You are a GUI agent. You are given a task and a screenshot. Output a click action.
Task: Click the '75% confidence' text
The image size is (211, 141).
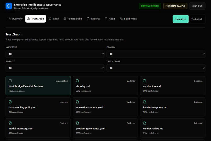tap(151, 133)
